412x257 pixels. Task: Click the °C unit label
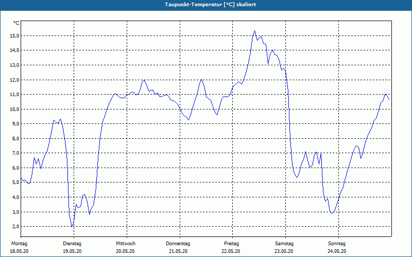[x=16, y=23]
